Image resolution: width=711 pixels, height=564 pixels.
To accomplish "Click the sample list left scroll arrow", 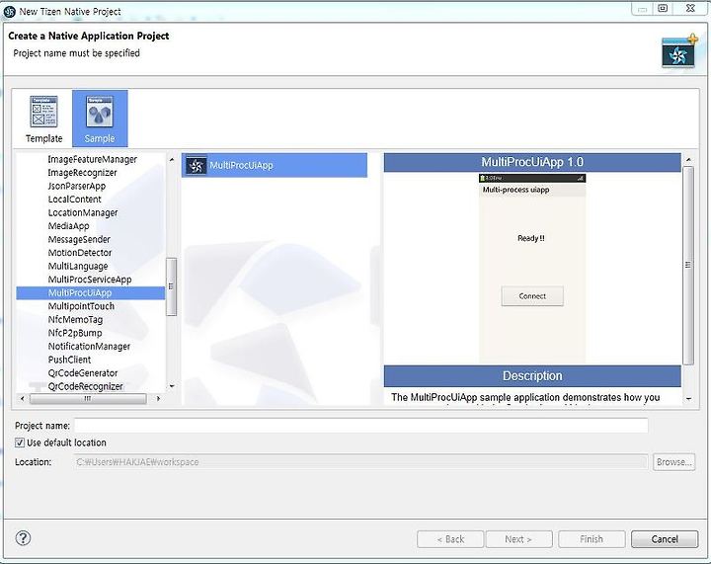I will tap(23, 398).
